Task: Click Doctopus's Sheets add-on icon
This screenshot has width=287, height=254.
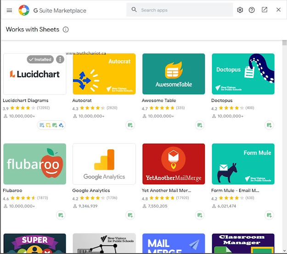Action: click(x=269, y=125)
